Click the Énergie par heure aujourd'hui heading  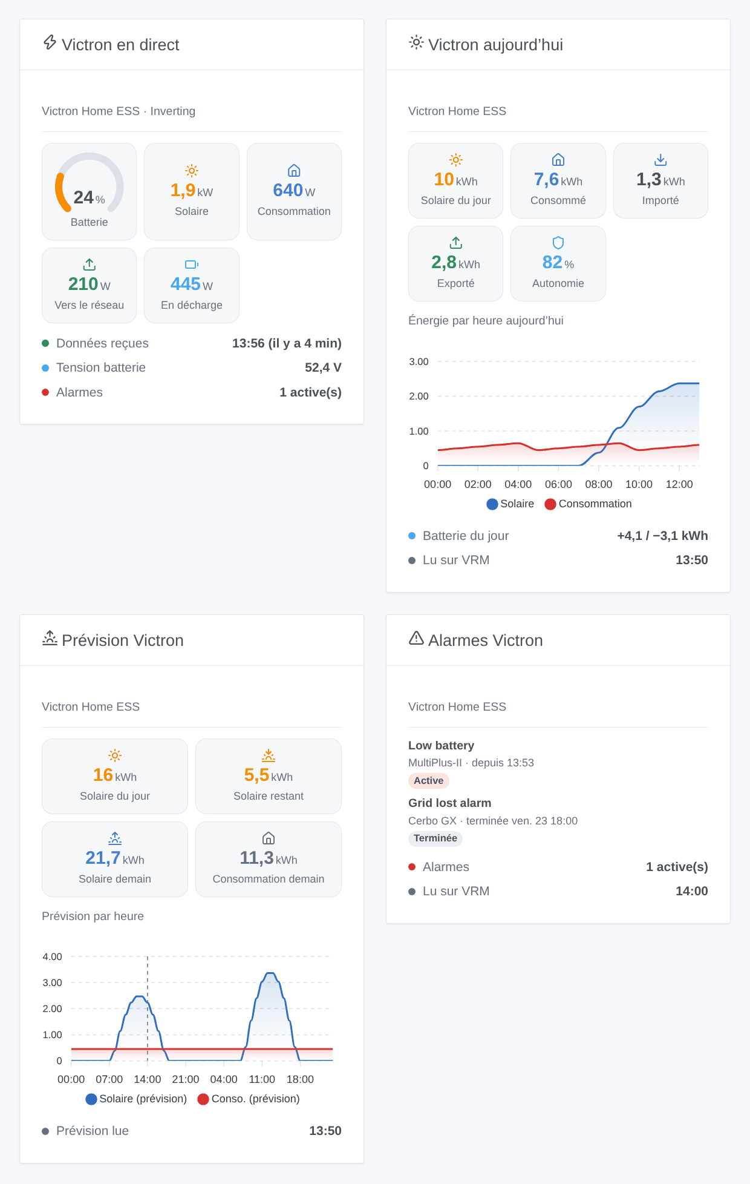pyautogui.click(x=486, y=320)
